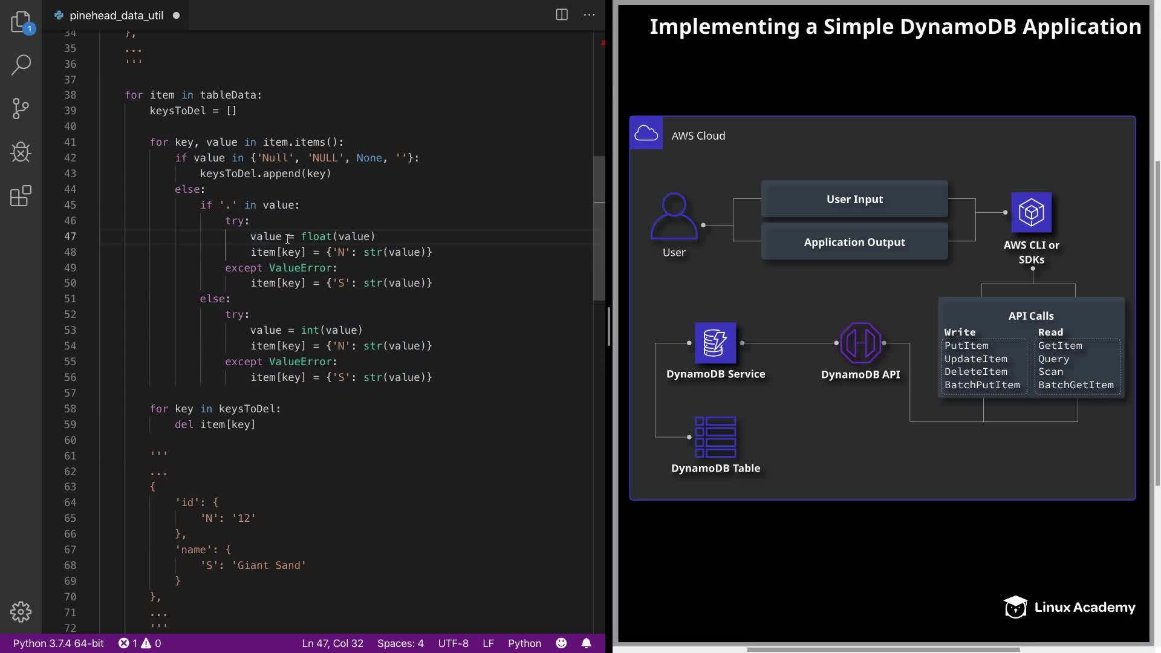Click the notifications bell in status bar

[586, 643]
